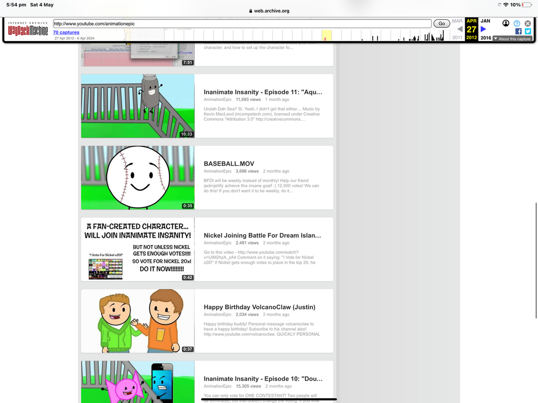Share capture on Facebook icon
The image size is (538, 403).
(x=518, y=31)
